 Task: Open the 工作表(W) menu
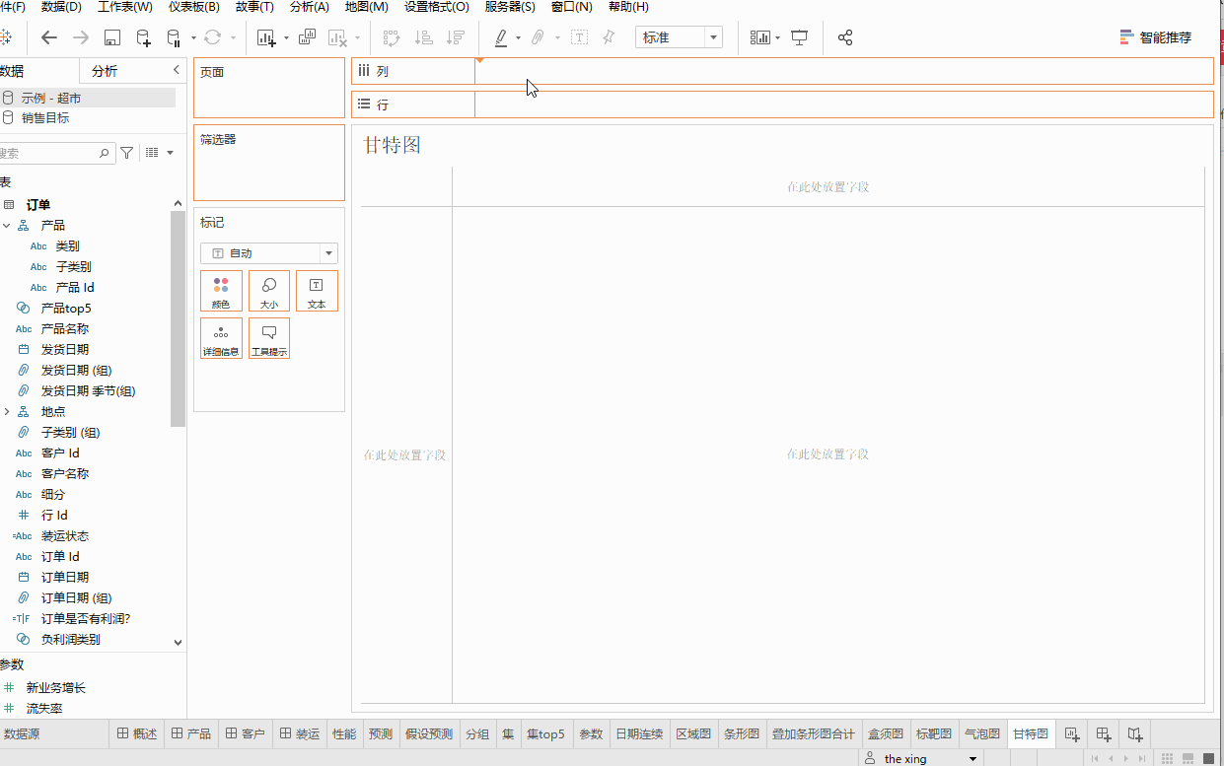pos(125,7)
